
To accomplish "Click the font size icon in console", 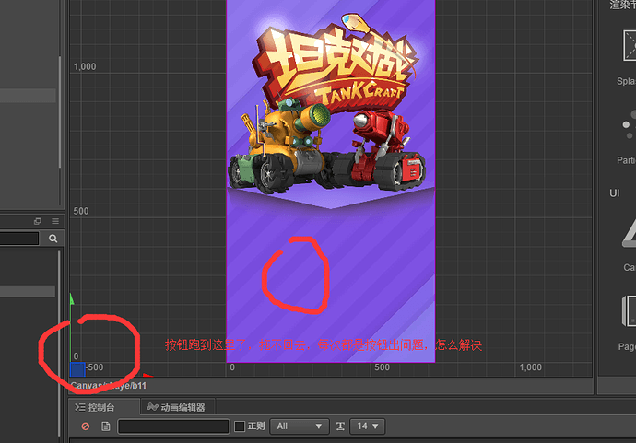I will [340, 426].
